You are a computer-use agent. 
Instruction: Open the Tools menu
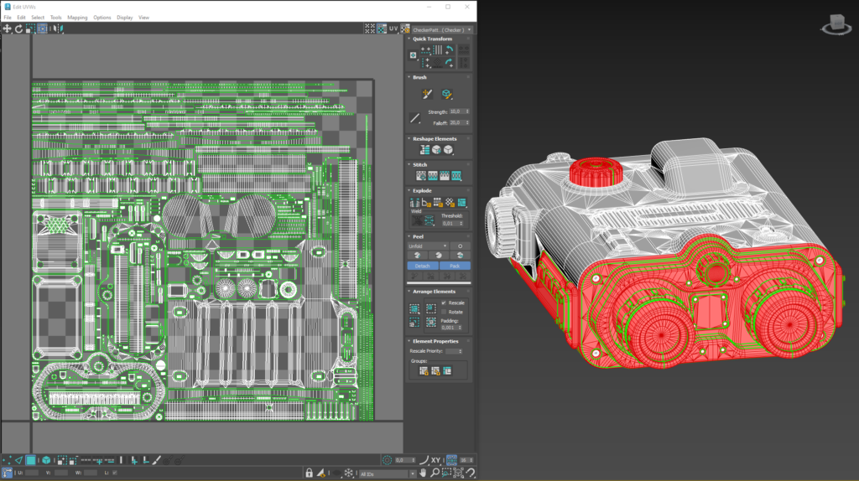click(x=56, y=17)
